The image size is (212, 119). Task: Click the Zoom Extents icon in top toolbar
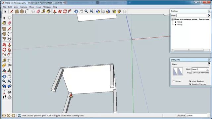(91, 12)
